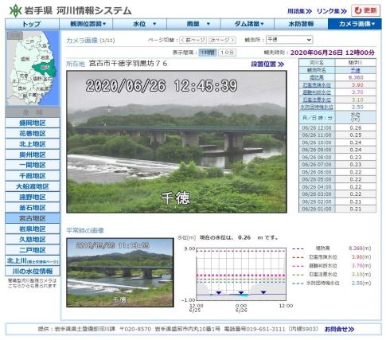
Task: Expand the ダム諸量 menu
Action: tap(248, 24)
